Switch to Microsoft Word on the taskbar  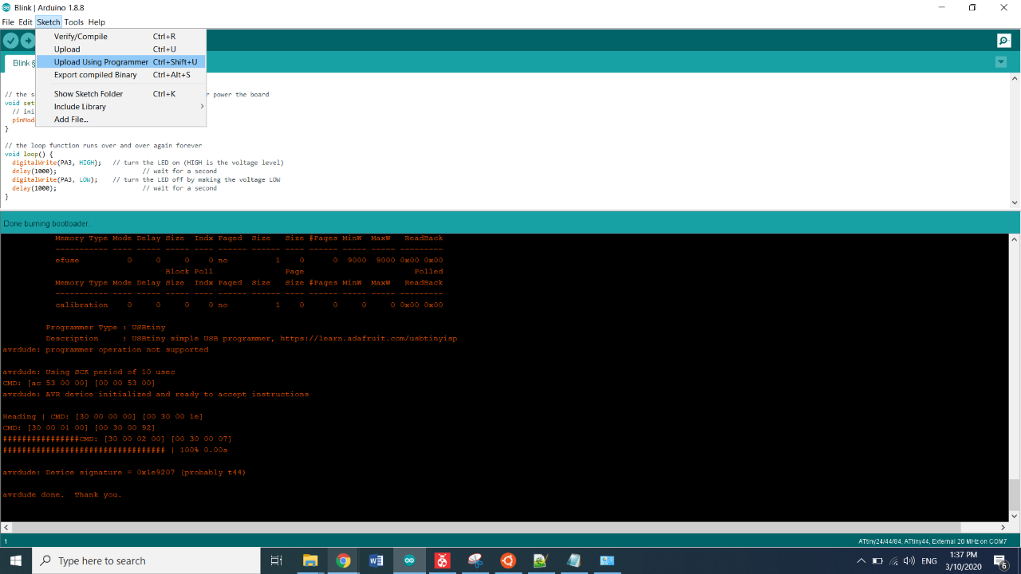376,561
